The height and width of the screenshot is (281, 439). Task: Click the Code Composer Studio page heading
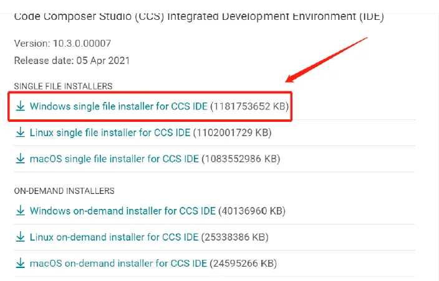pos(198,16)
